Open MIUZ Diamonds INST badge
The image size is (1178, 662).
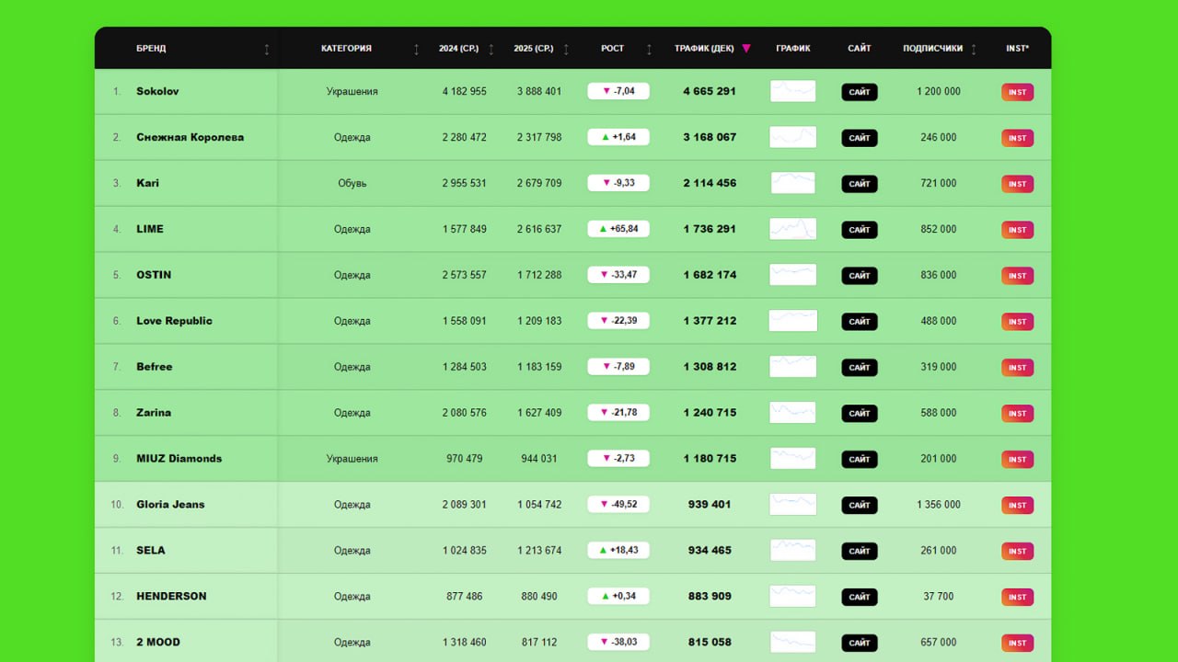1017,460
